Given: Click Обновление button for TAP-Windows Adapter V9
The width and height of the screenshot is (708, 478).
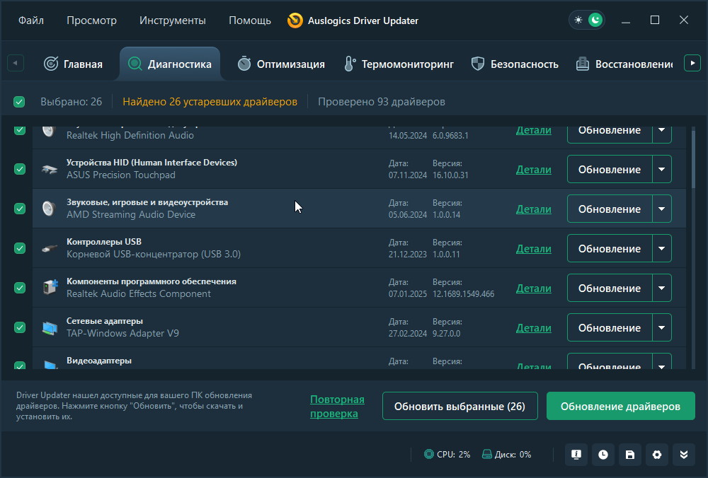Looking at the screenshot, I should [x=610, y=327].
